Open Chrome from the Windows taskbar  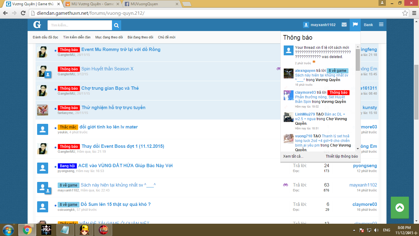click(x=27, y=230)
